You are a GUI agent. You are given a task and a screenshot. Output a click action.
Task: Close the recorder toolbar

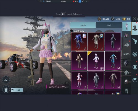tap(86, 1)
